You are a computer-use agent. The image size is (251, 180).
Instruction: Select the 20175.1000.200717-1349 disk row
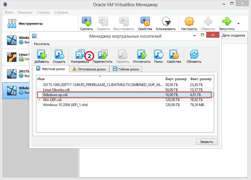point(125,85)
